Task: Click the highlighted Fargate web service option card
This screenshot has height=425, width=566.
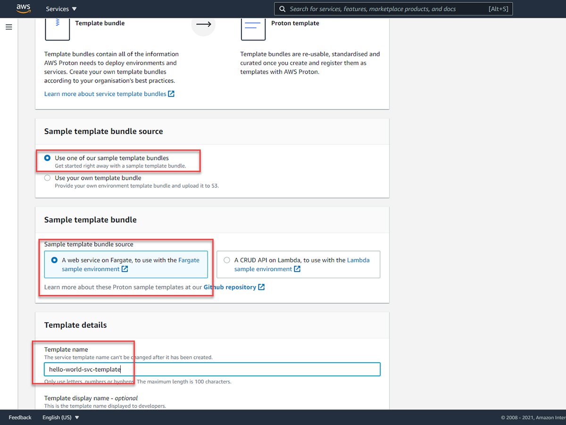Action: click(125, 264)
